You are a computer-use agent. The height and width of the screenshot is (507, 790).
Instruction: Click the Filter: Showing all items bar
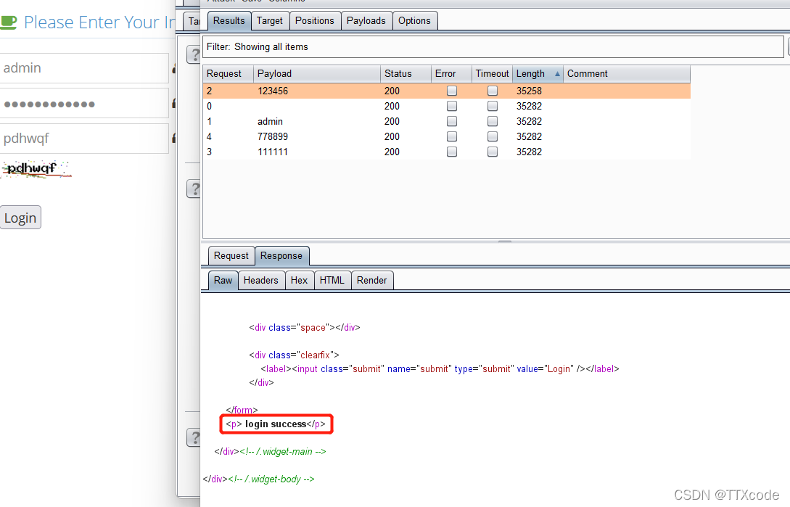[493, 47]
